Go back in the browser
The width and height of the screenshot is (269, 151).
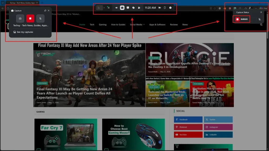(x=3, y=8)
